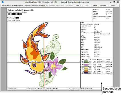Click the Gold color swatch
The image size is (136, 104).
[x=86, y=70]
